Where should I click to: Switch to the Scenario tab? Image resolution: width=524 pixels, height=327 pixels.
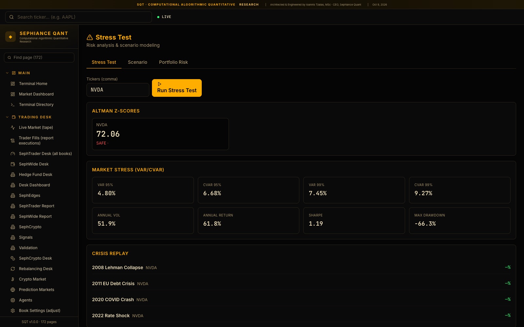(138, 62)
